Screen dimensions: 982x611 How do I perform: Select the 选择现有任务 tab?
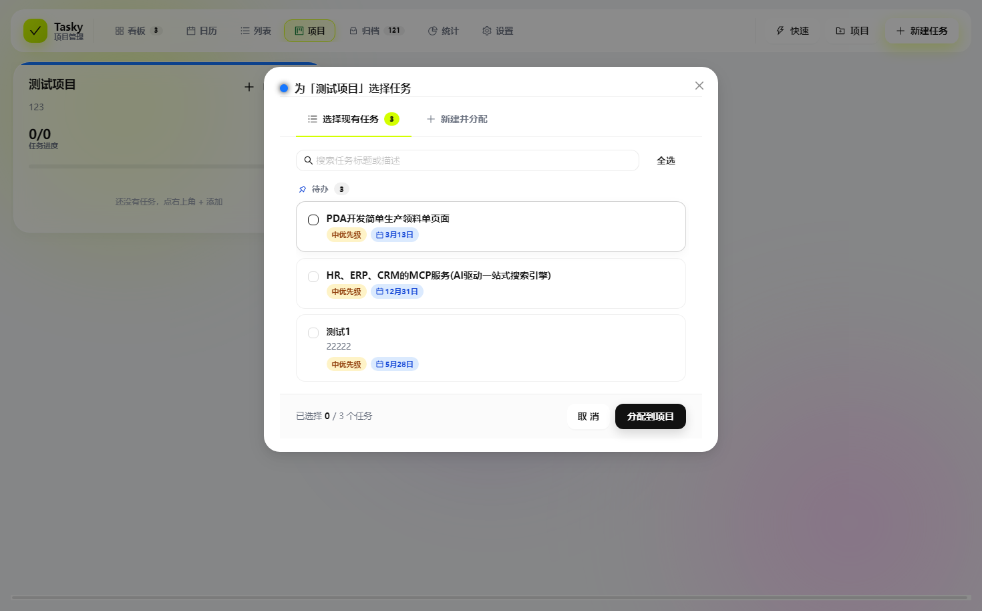[x=353, y=119]
